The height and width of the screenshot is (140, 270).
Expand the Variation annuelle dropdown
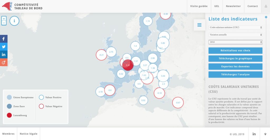click(x=235, y=35)
